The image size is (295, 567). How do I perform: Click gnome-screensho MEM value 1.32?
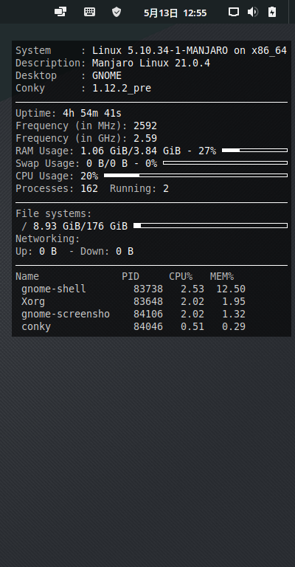(x=234, y=315)
